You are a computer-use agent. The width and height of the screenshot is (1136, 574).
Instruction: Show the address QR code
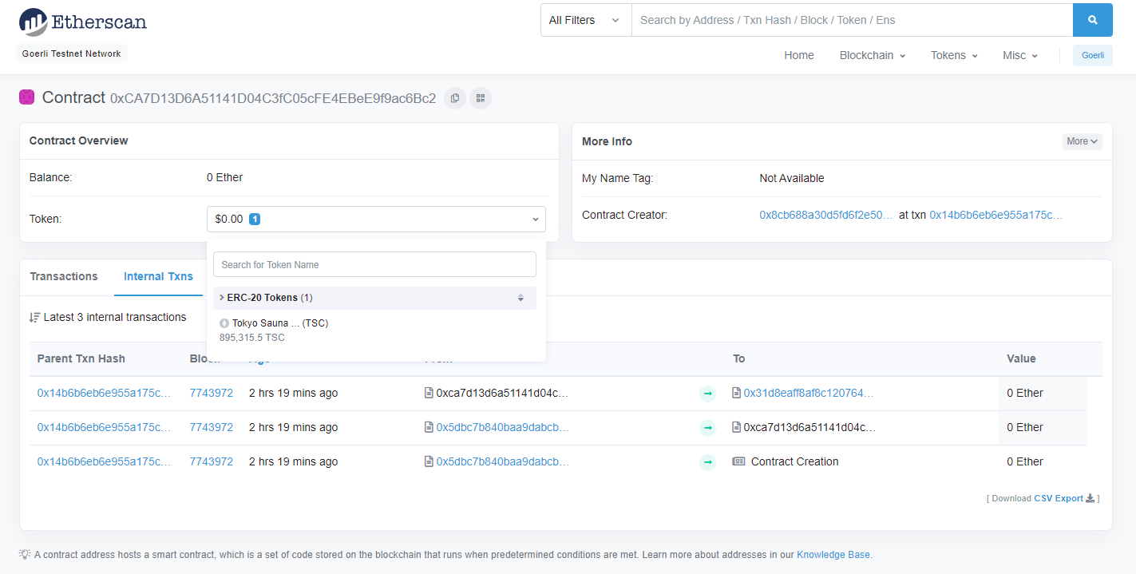pos(481,98)
